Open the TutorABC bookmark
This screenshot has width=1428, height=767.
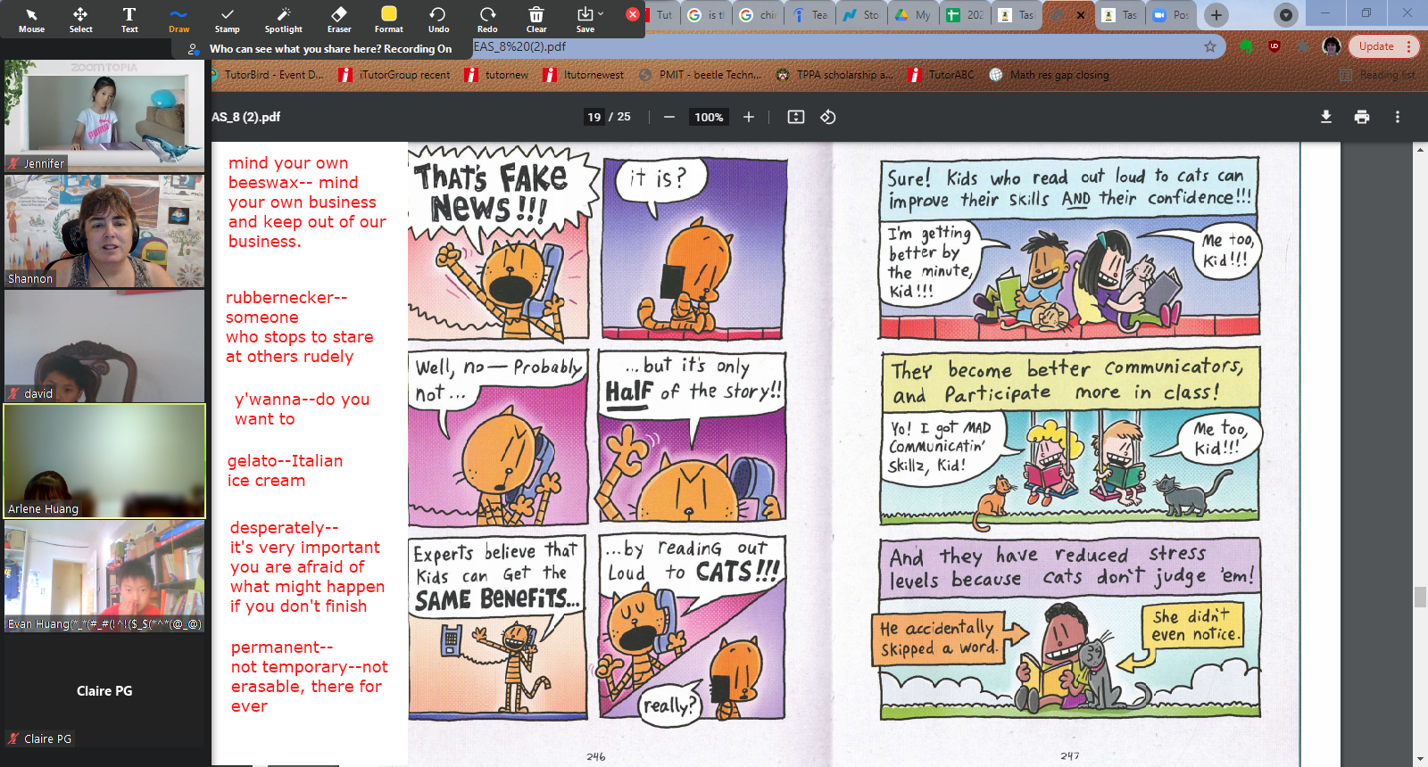tap(942, 75)
